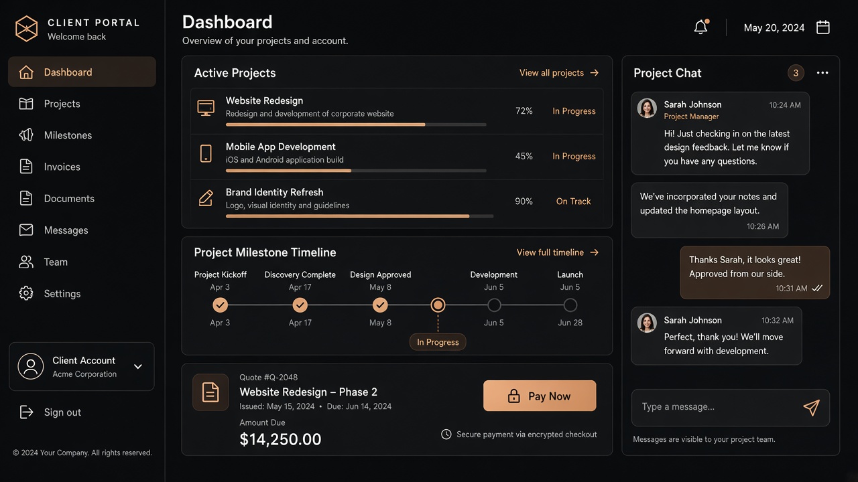Open Projects in the sidebar
The image size is (858, 482).
[x=82, y=104]
